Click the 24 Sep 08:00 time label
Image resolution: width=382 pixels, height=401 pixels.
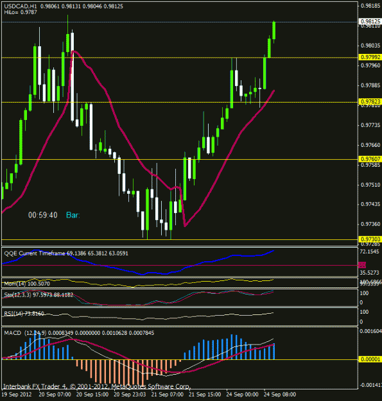280,395
